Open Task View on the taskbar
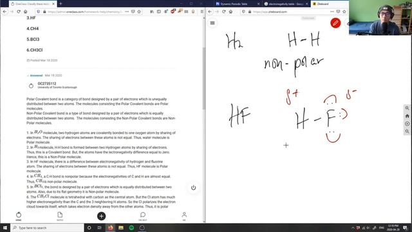412x232 pixels. tap(99, 227)
